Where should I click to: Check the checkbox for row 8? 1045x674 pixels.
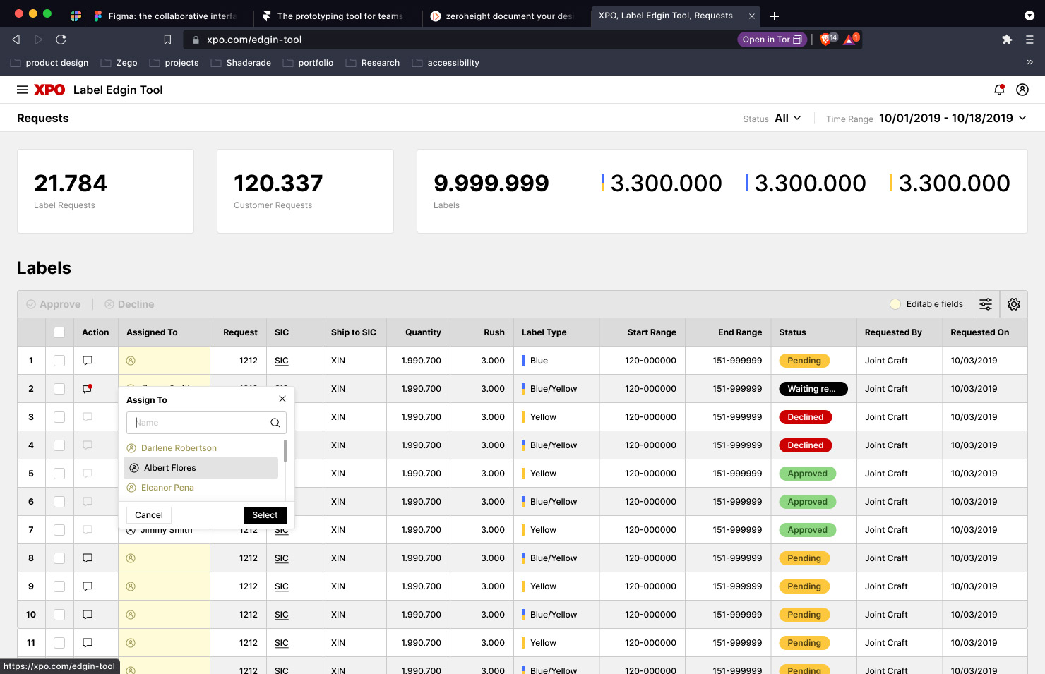point(59,558)
